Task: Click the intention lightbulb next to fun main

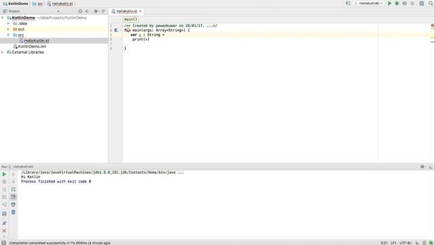Action: (128, 30)
